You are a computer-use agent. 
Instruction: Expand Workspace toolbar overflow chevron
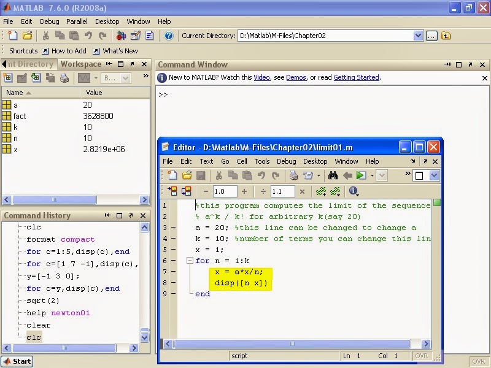(x=145, y=75)
